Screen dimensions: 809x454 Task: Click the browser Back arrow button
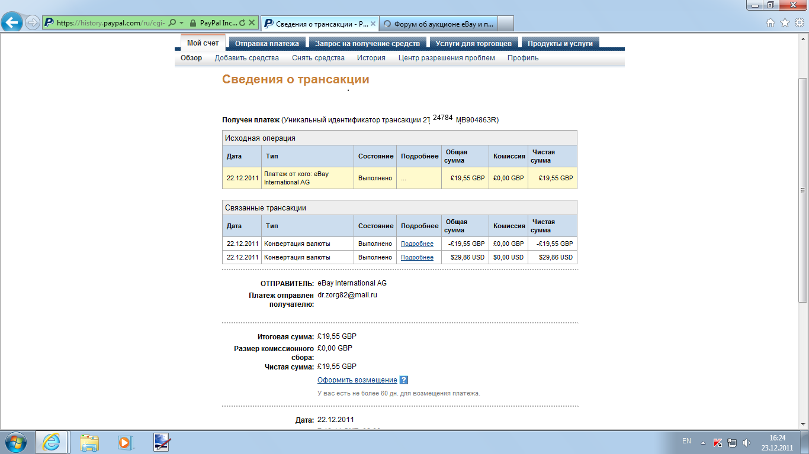pos(12,23)
